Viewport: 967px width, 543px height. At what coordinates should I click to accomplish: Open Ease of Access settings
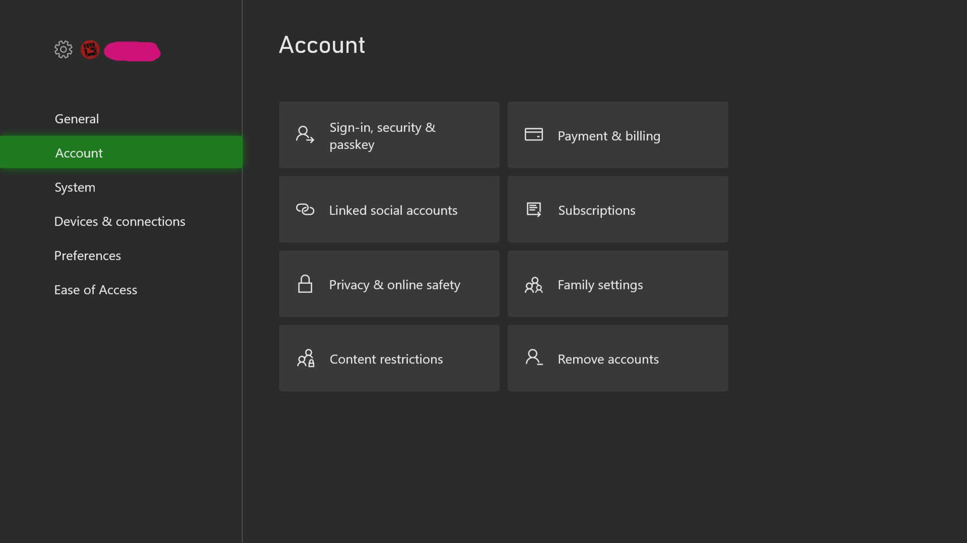(x=96, y=290)
